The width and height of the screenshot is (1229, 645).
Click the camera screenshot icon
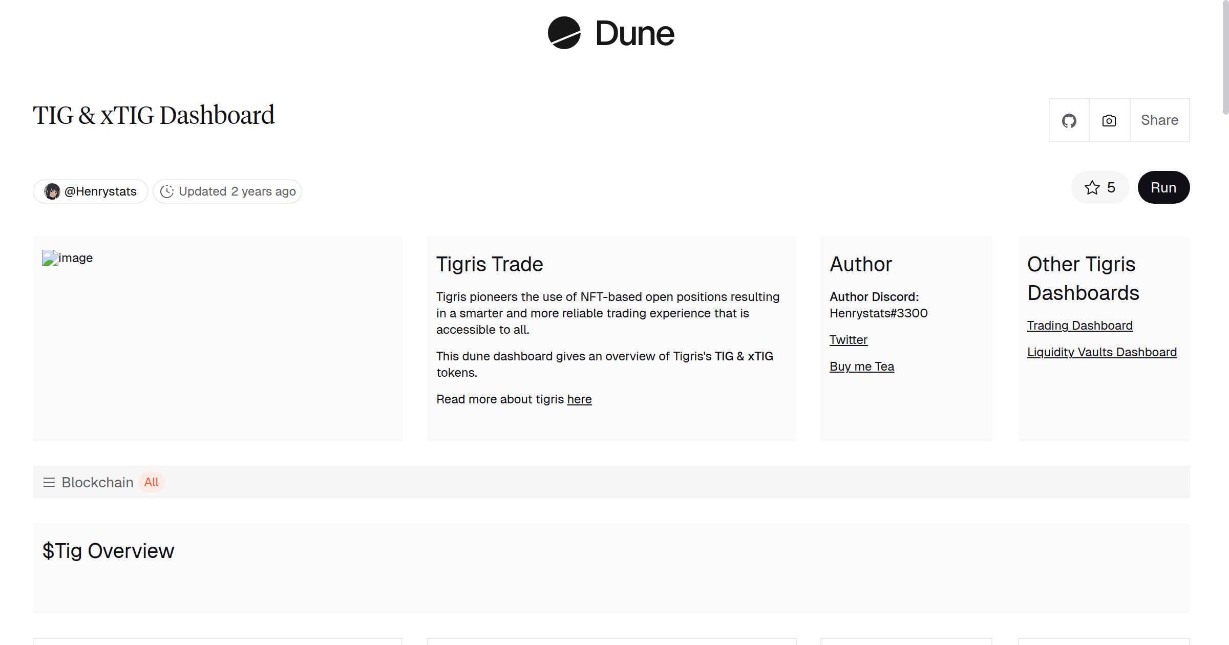pos(1109,120)
